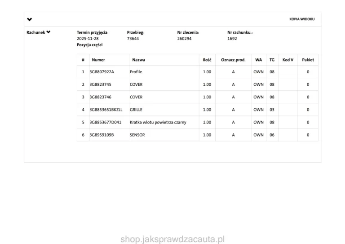Click the KOPIA WIDOKU button
Screen dimensions: 345x244
(x=302, y=19)
